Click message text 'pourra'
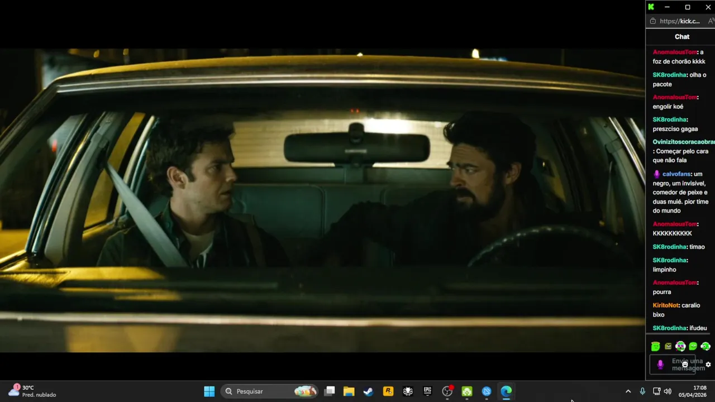 coord(662,292)
